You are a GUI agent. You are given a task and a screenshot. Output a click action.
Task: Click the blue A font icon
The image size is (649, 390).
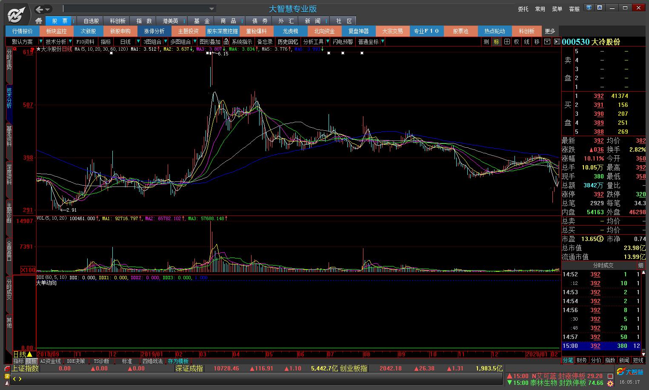tap(600, 8)
